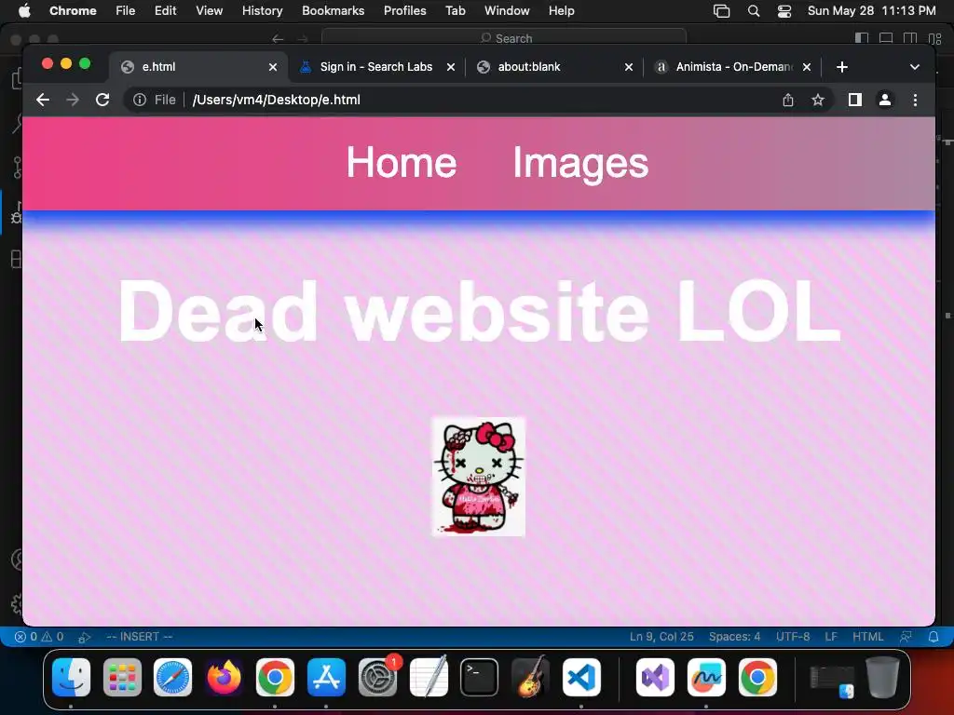
Task: Open Launchpad from the Dock
Action: 122,677
